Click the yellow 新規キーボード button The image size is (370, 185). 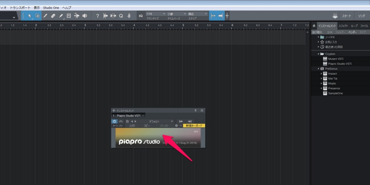[194, 126]
